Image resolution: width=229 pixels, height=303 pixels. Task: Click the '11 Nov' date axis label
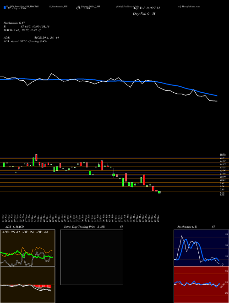click(x=4, y=218)
